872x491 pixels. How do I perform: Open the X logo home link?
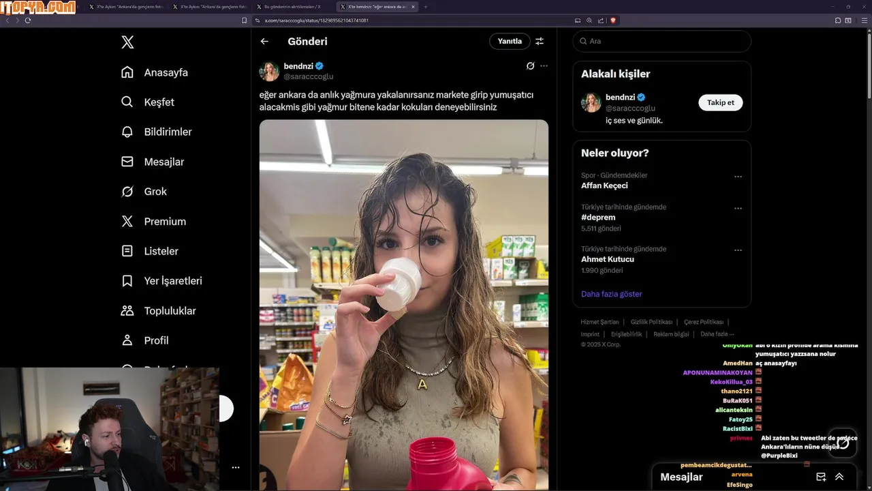(127, 42)
